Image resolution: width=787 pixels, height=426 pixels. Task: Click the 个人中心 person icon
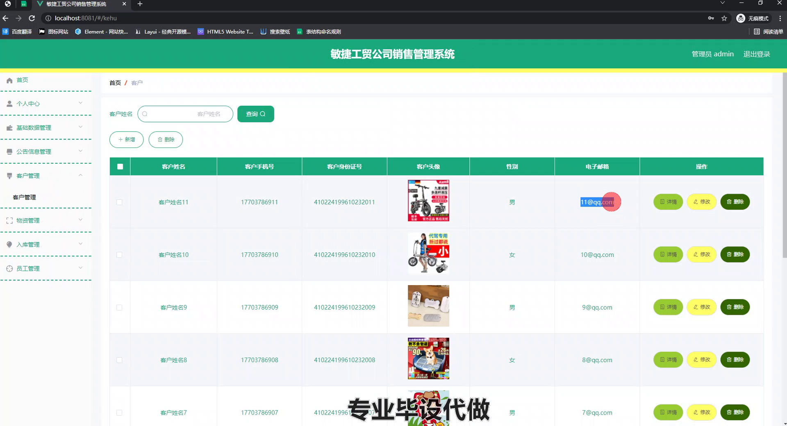[x=9, y=104]
